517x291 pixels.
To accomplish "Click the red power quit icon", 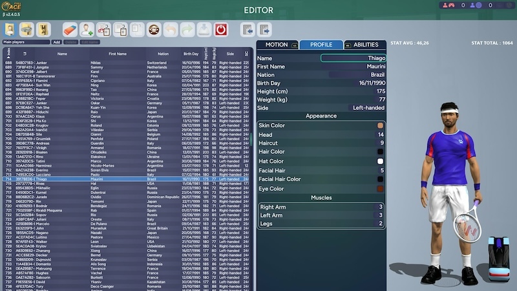I will click(x=221, y=29).
